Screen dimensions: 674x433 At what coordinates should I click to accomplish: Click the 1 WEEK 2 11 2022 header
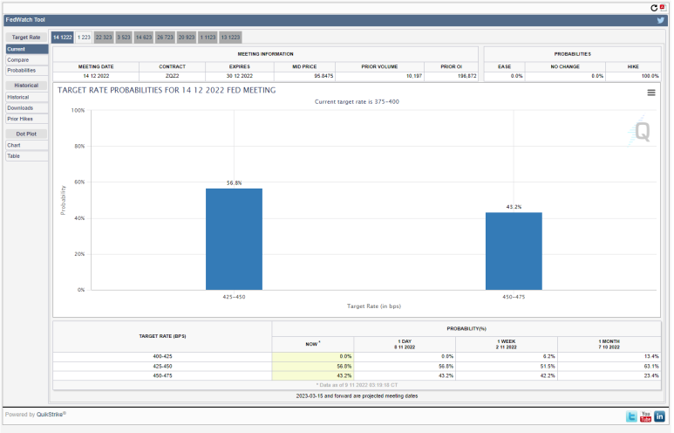click(x=507, y=344)
